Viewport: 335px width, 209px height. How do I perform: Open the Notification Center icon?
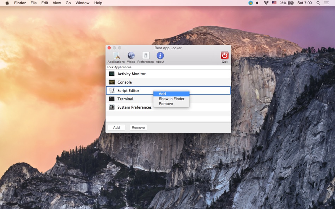[x=327, y=3]
